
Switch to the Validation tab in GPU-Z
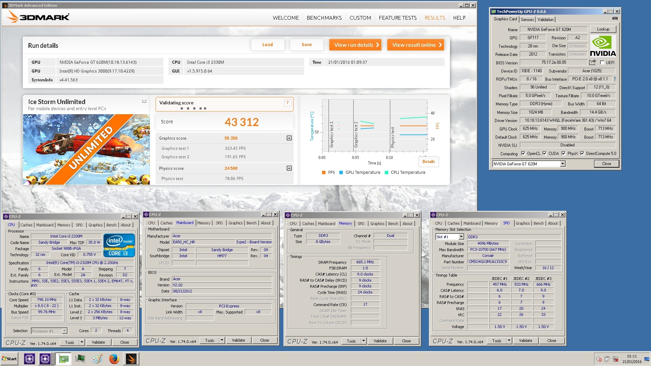[x=545, y=20]
